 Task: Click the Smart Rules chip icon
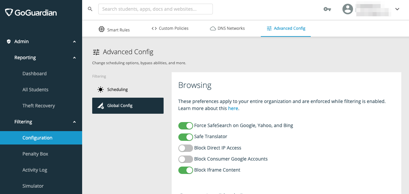(101, 29)
